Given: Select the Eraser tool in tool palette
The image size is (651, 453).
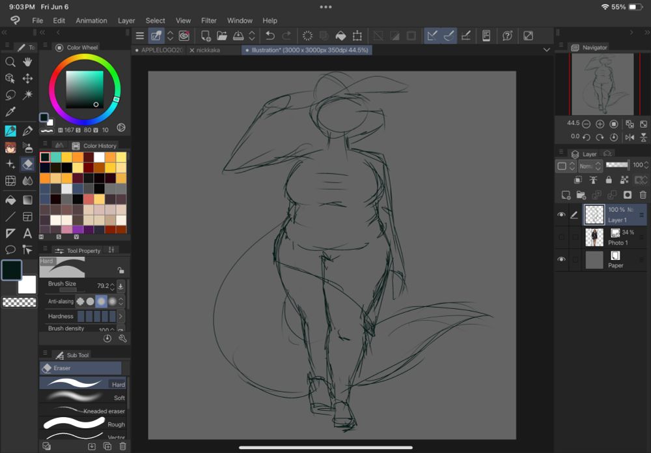Looking at the screenshot, I should click(27, 164).
